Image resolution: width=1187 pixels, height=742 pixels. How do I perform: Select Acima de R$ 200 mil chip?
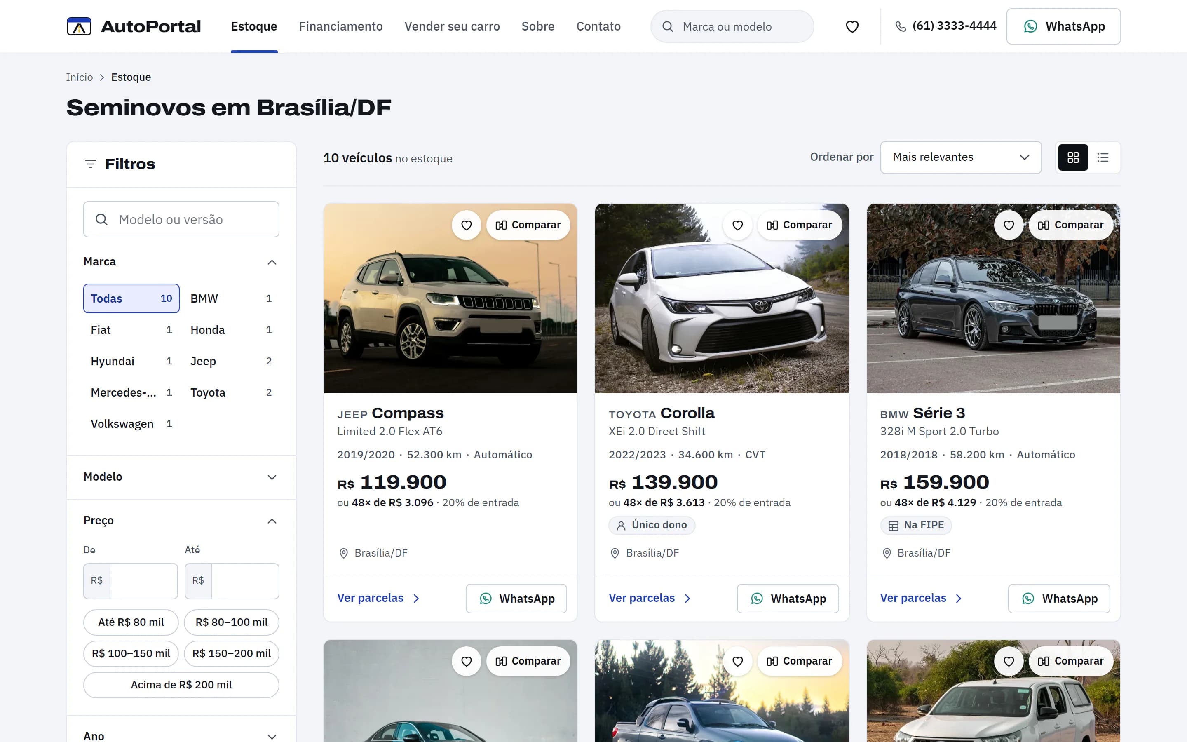click(x=181, y=685)
